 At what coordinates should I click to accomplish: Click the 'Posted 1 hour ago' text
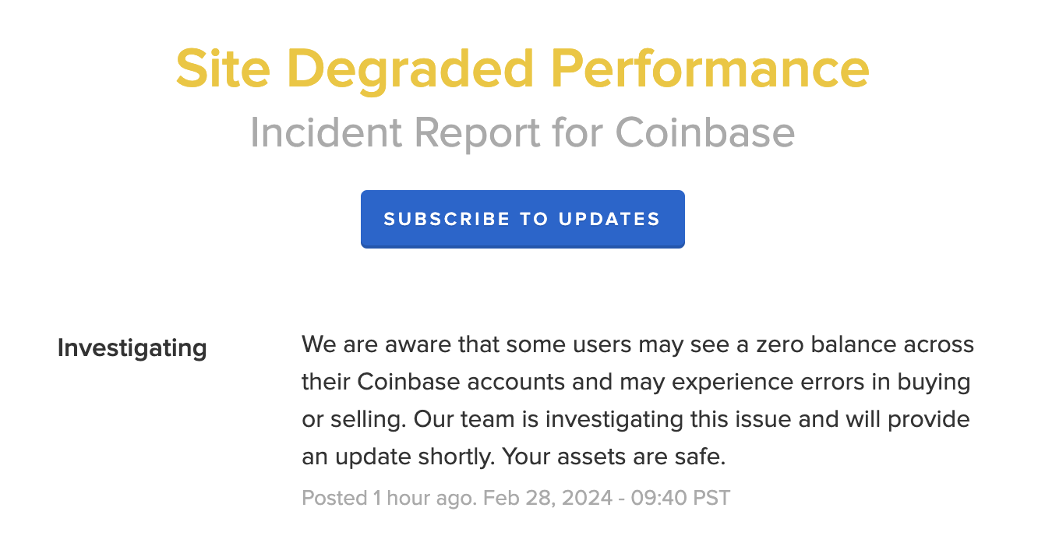point(387,497)
